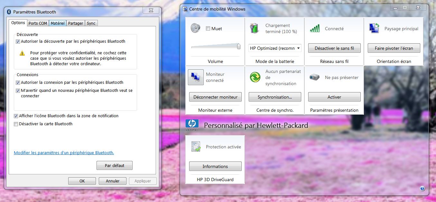Click the screen orientation icon
This screenshot has width=436, height=202.
374,28
